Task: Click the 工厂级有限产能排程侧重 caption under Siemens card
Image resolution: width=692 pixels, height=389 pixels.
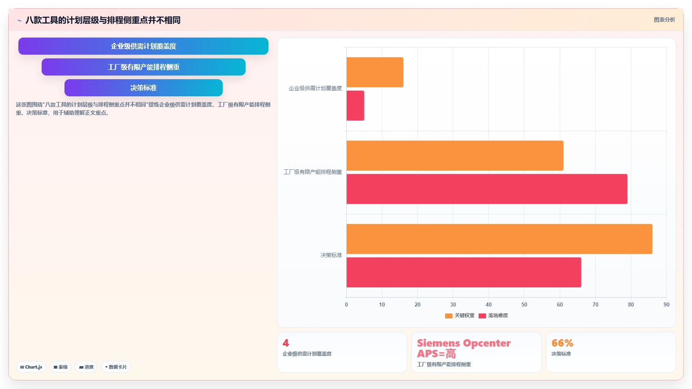Action: click(x=444, y=365)
